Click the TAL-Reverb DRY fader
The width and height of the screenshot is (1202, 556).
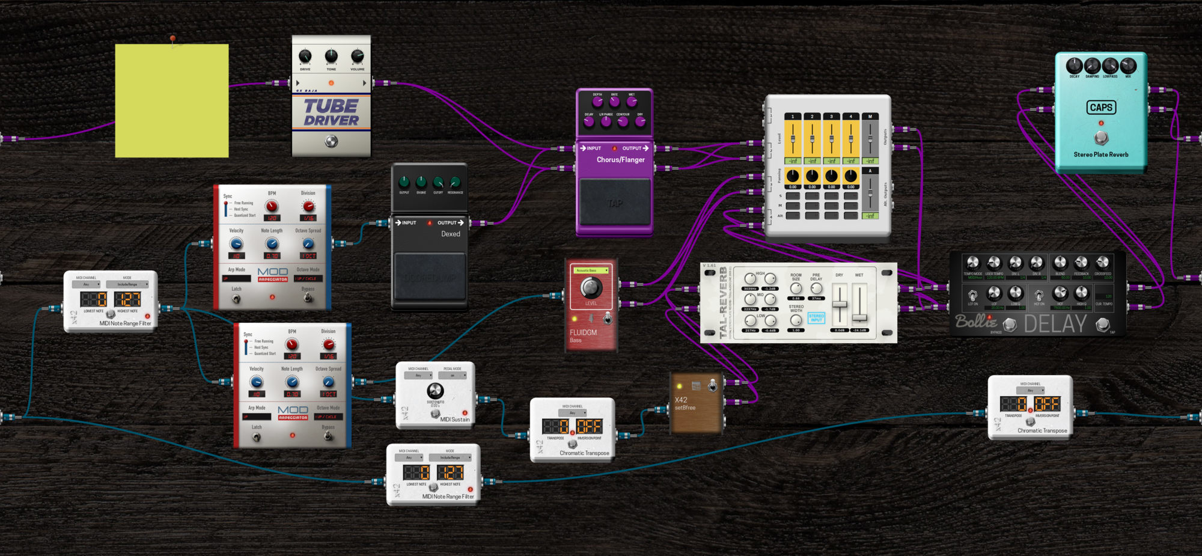tap(840, 304)
